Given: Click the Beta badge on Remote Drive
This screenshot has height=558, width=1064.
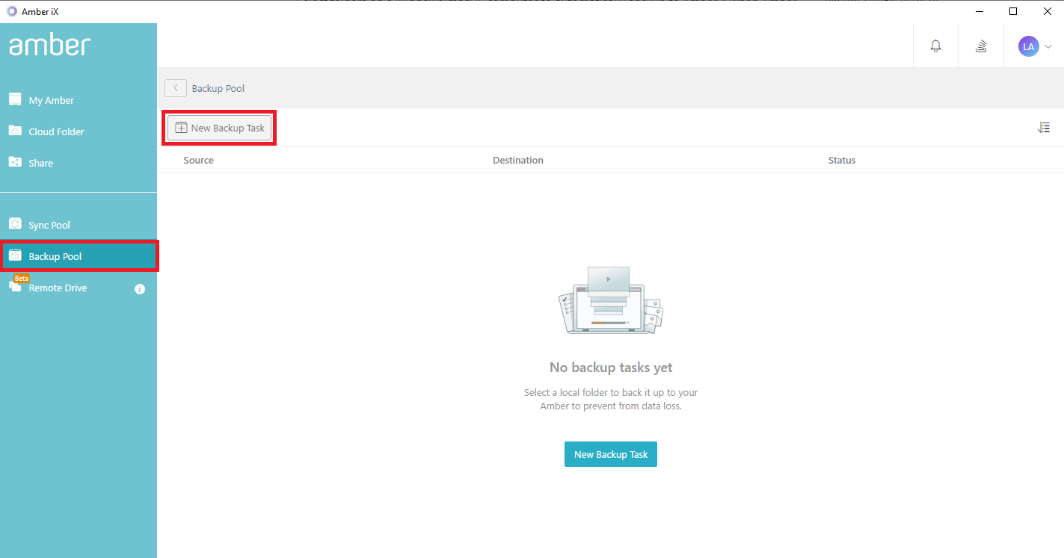Looking at the screenshot, I should click(x=21, y=277).
